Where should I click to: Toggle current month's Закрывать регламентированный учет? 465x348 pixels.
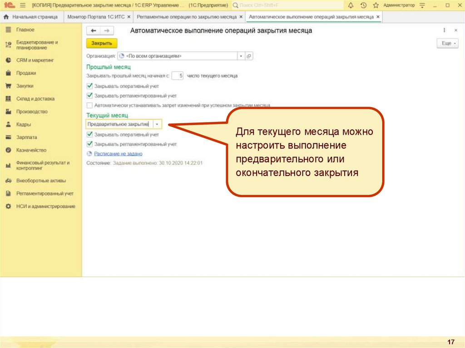coord(89,144)
